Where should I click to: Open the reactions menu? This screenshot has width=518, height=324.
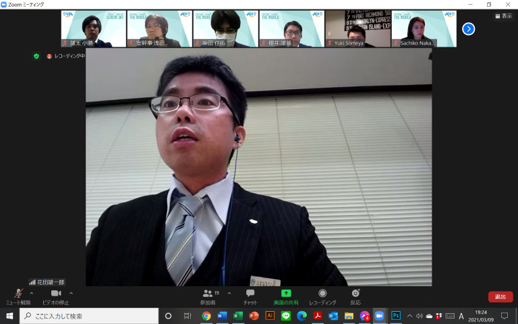[x=355, y=296]
